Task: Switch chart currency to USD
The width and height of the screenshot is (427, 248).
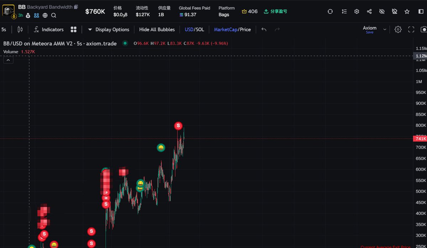Action: pyautogui.click(x=189, y=29)
